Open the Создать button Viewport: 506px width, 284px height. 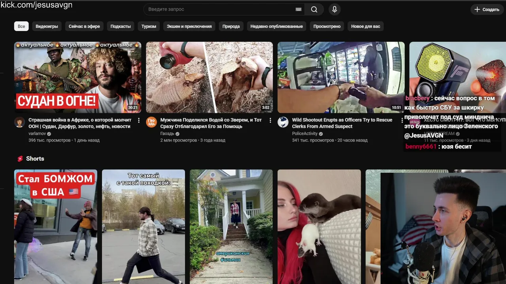pos(487,9)
